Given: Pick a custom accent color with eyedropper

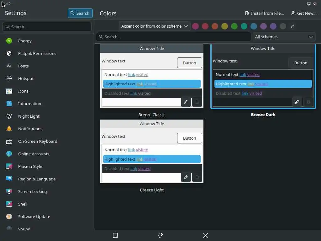Looking at the screenshot, I should 293,26.
